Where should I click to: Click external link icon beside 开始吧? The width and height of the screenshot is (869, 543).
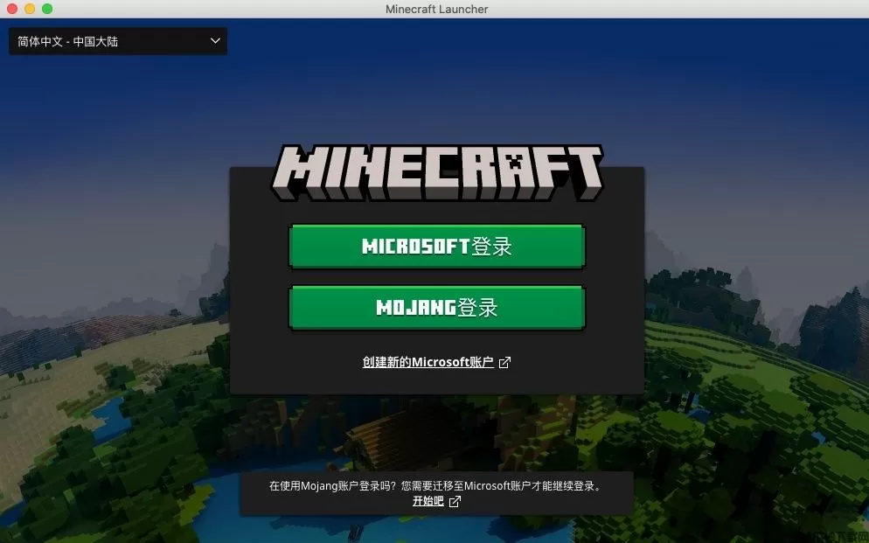[455, 501]
